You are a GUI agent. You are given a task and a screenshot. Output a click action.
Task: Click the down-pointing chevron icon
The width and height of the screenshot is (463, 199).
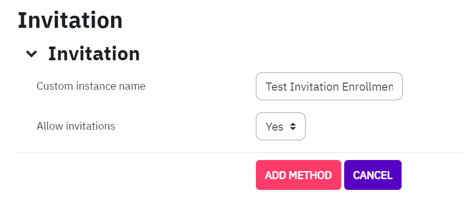pyautogui.click(x=31, y=54)
